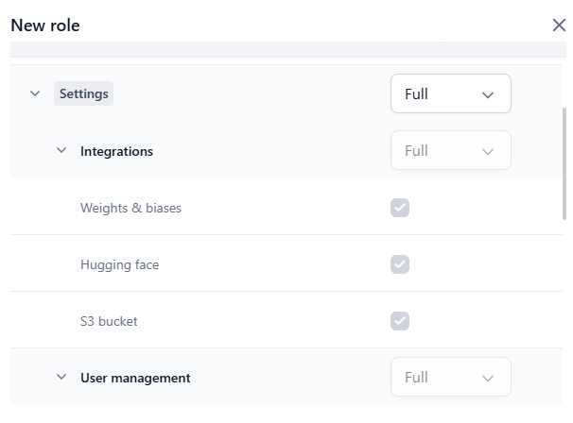Image resolution: width=573 pixels, height=423 pixels.
Task: Collapse the Settings section chevron
Action: [35, 94]
